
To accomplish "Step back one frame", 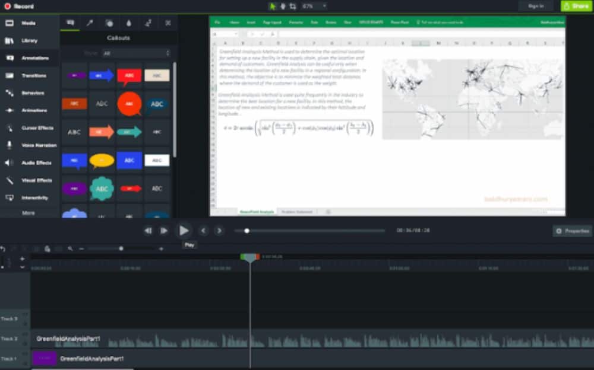I will 148,231.
